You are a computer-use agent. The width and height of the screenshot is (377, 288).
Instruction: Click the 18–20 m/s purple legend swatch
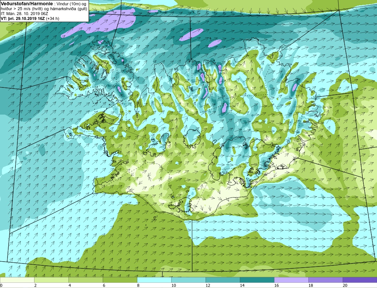coord(326,280)
